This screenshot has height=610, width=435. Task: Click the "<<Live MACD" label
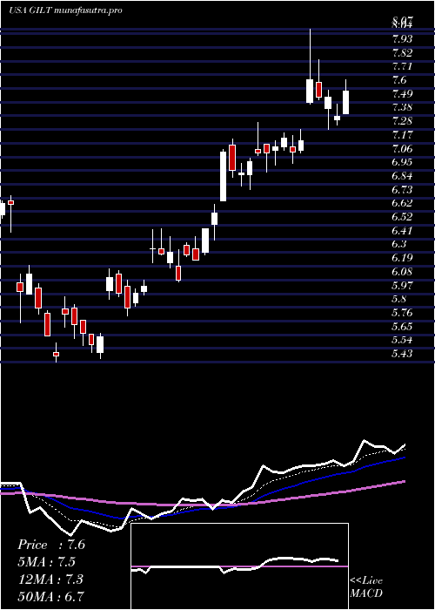tap(366, 587)
